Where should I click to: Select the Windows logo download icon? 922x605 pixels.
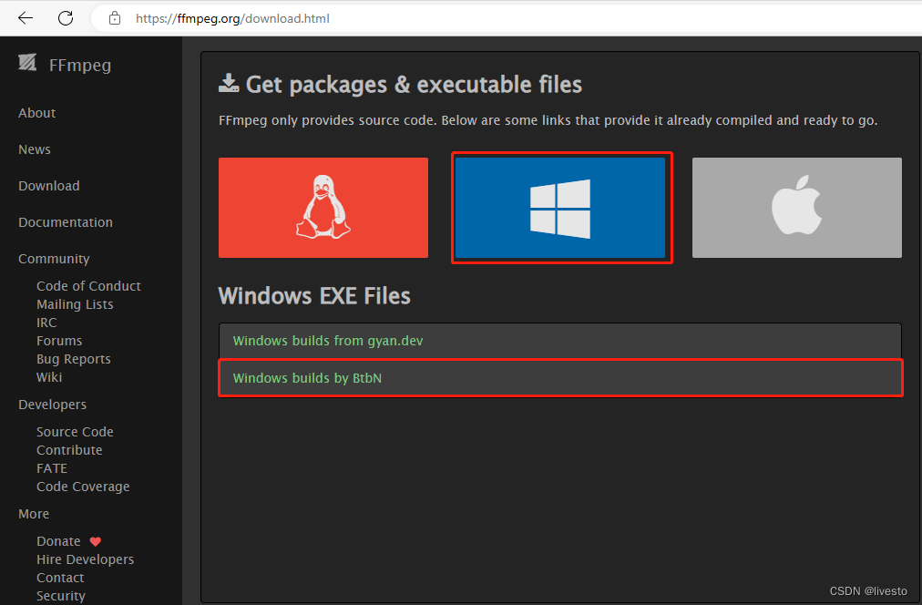pyautogui.click(x=560, y=207)
